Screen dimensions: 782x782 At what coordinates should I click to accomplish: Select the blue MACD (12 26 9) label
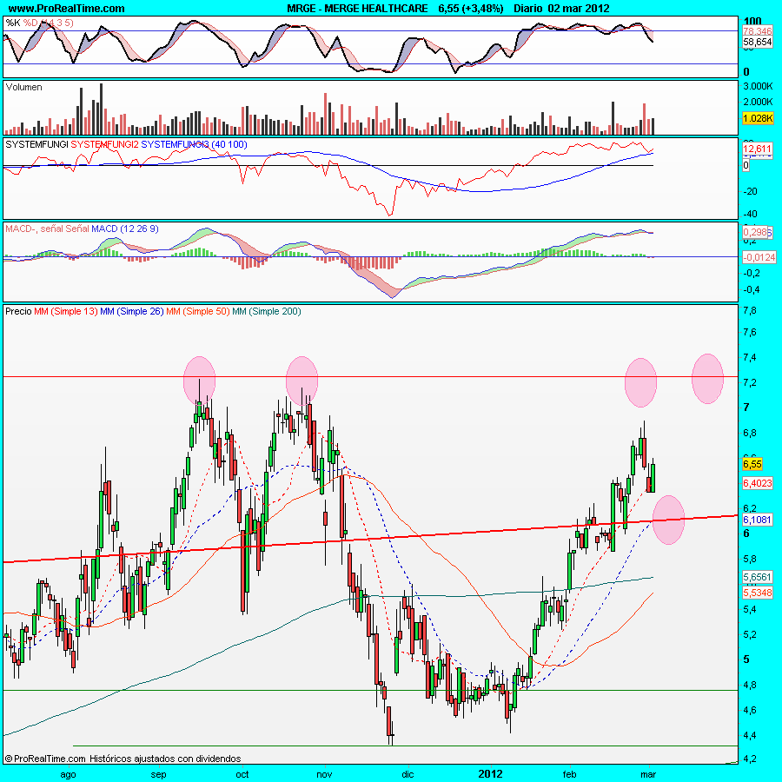124,229
